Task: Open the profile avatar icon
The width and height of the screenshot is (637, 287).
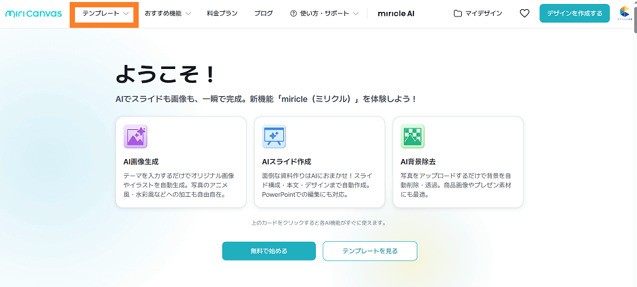Action: (624, 13)
